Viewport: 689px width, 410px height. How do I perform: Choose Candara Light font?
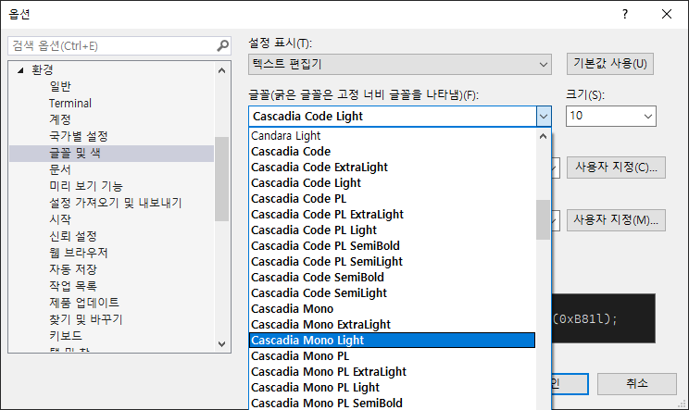point(392,136)
